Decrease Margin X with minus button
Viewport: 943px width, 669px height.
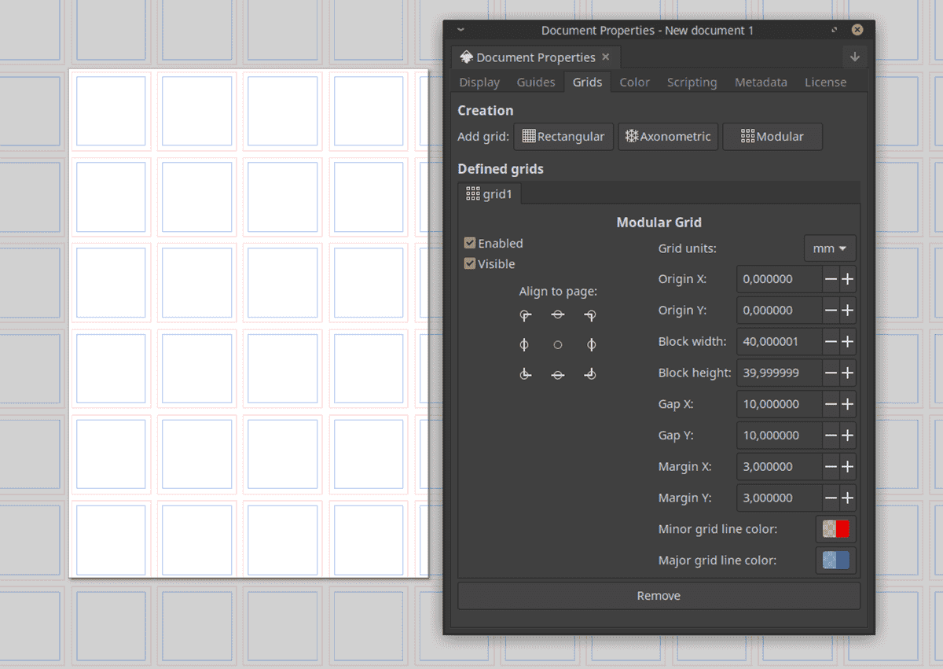[x=831, y=467]
